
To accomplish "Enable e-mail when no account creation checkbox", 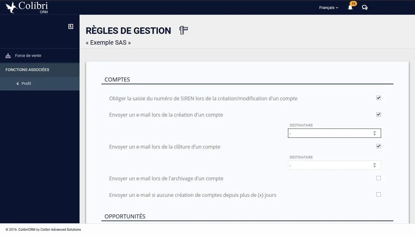I will click(x=379, y=194).
